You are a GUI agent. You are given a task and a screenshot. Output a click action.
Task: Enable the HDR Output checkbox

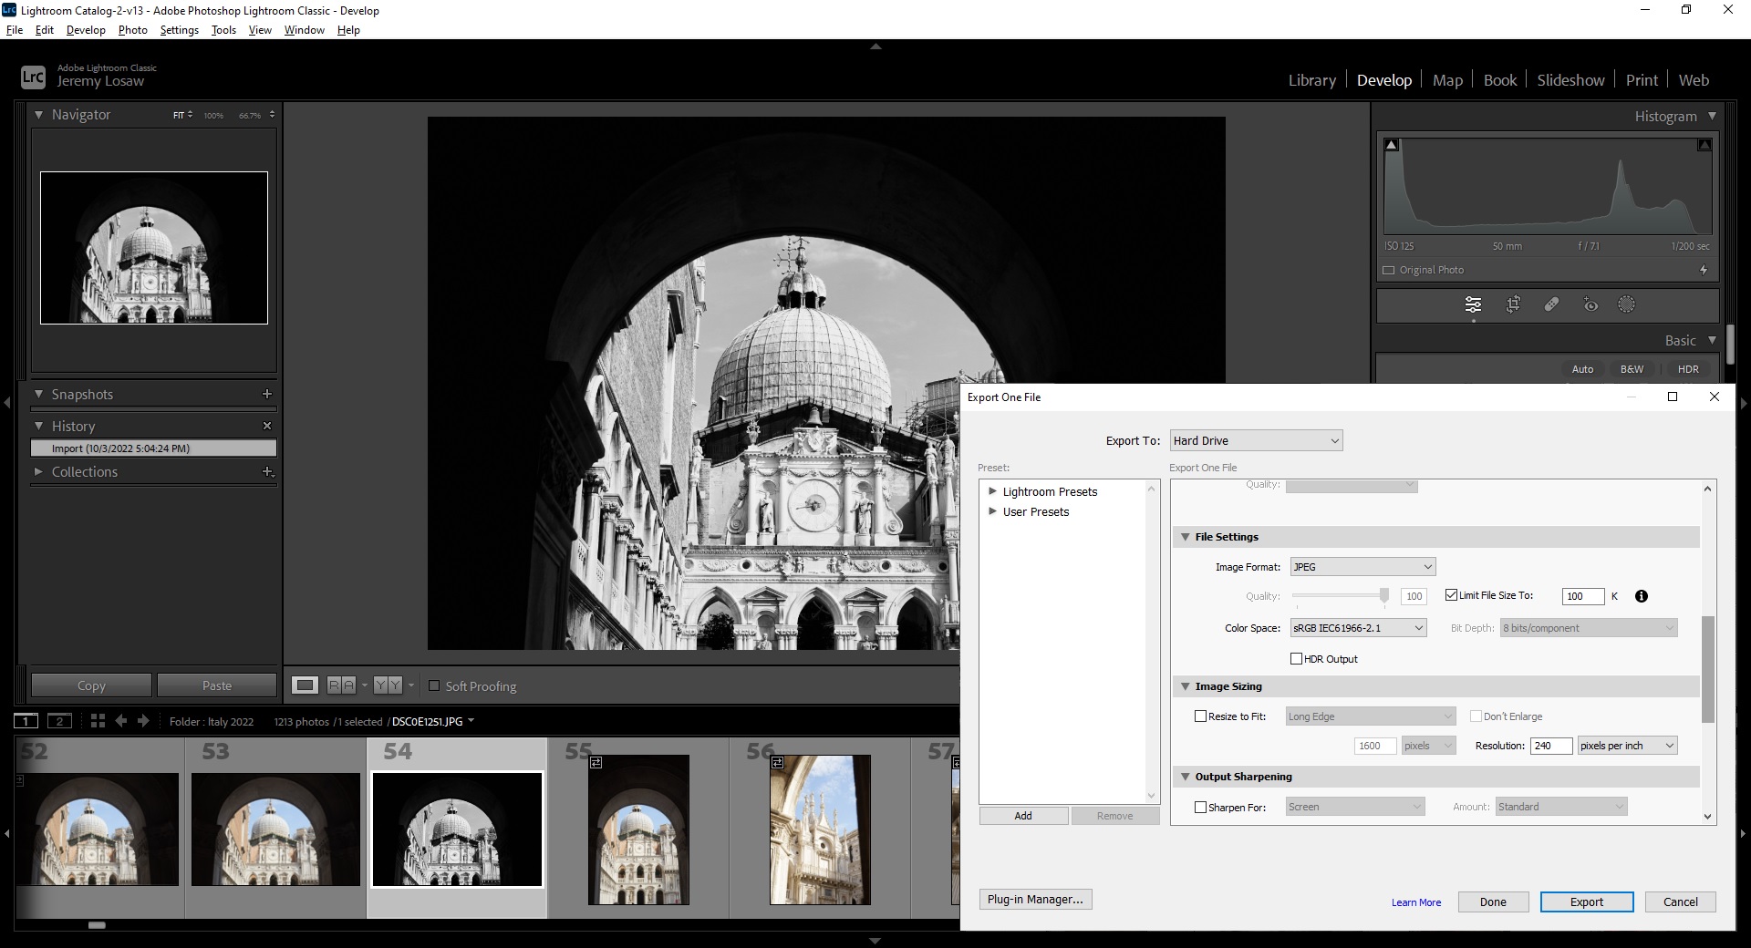[1296, 659]
